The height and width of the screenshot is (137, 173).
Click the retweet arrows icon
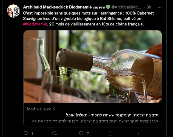click(x=54, y=133)
